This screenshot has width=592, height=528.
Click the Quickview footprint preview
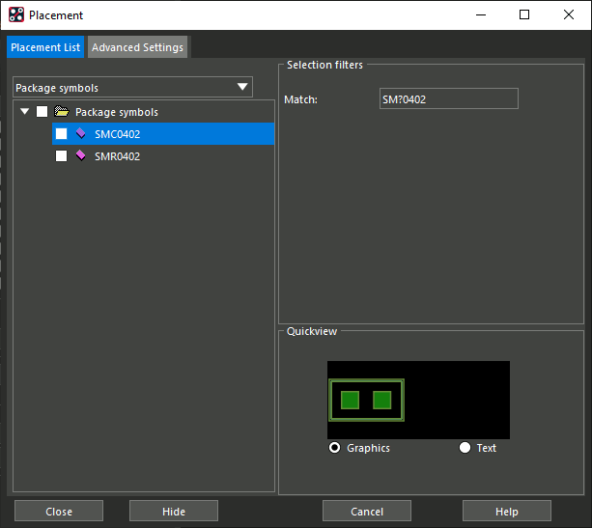click(x=418, y=400)
